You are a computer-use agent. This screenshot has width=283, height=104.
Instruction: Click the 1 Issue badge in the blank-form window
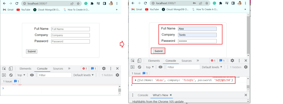11,81
